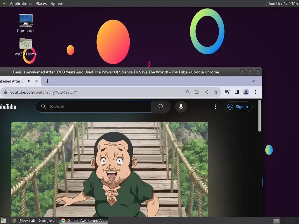Click the YouTube Search field
The height and width of the screenshot is (224, 299).
click(x=94, y=107)
